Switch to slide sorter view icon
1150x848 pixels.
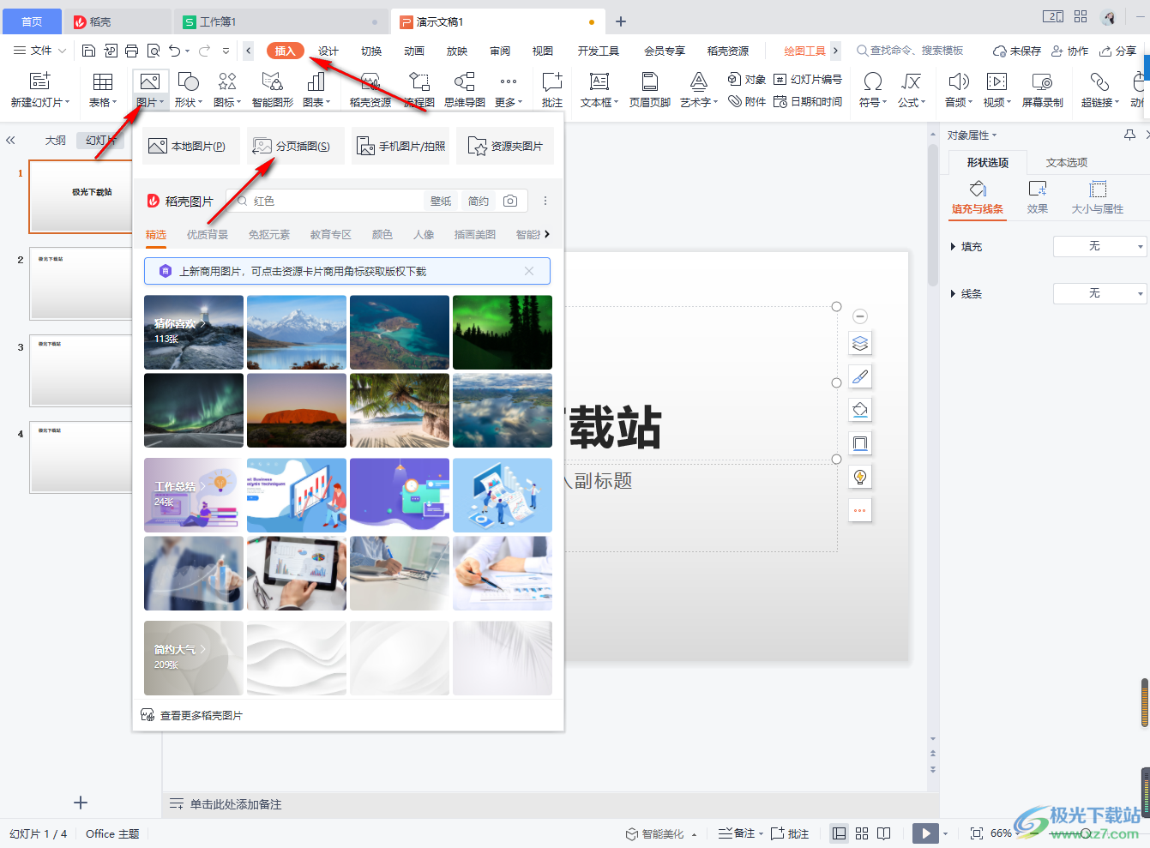[x=862, y=833]
